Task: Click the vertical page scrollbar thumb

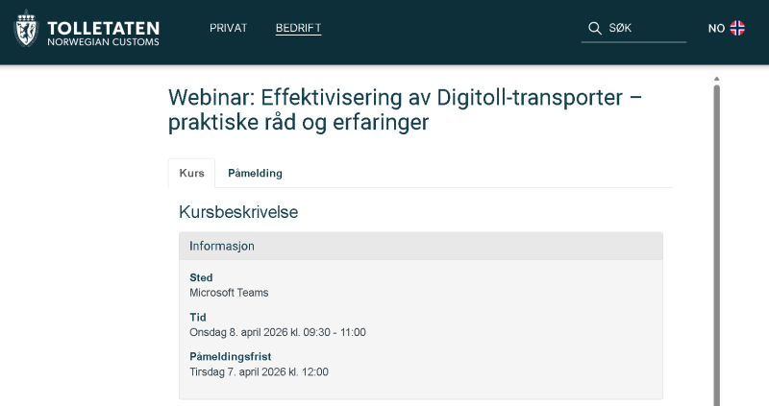Action: (x=716, y=240)
